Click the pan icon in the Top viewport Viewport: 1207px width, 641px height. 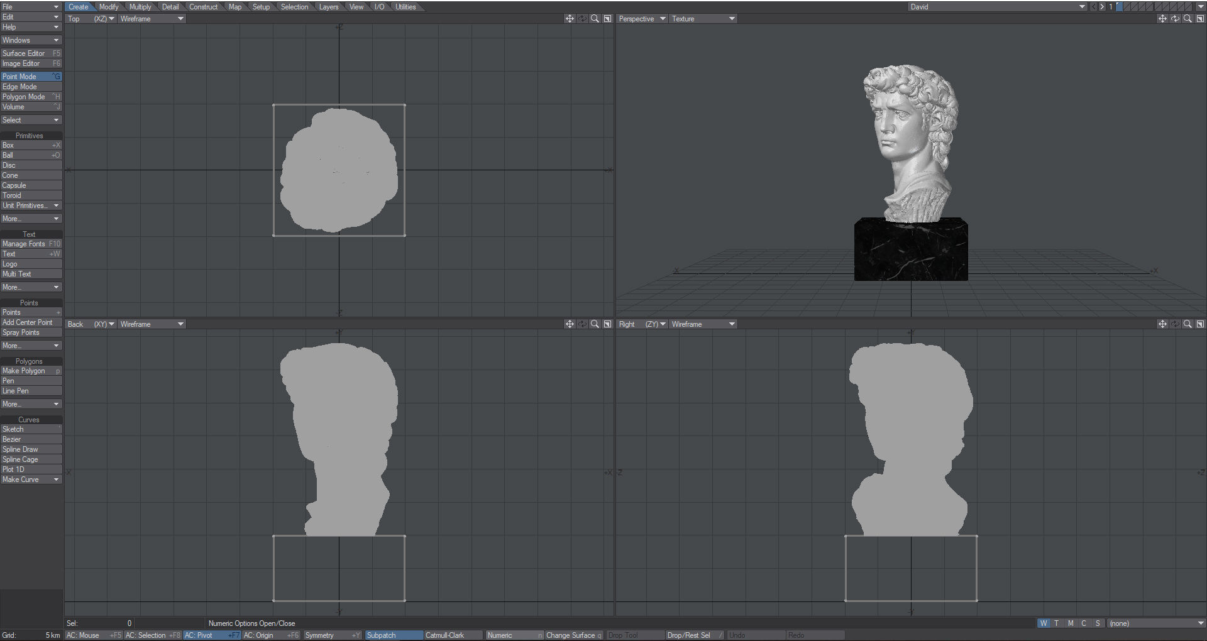570,19
